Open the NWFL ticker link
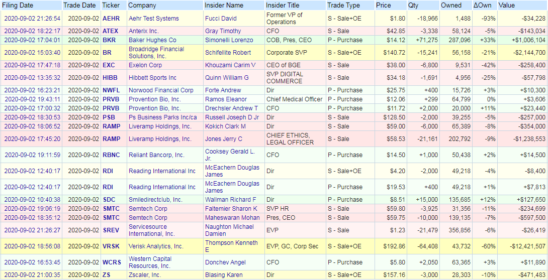This screenshot has width=548, height=280. pos(111,90)
